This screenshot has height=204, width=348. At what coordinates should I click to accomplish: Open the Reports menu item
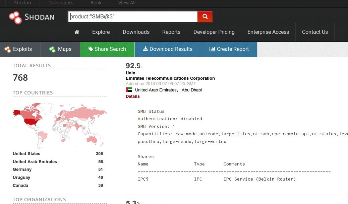tap(171, 32)
